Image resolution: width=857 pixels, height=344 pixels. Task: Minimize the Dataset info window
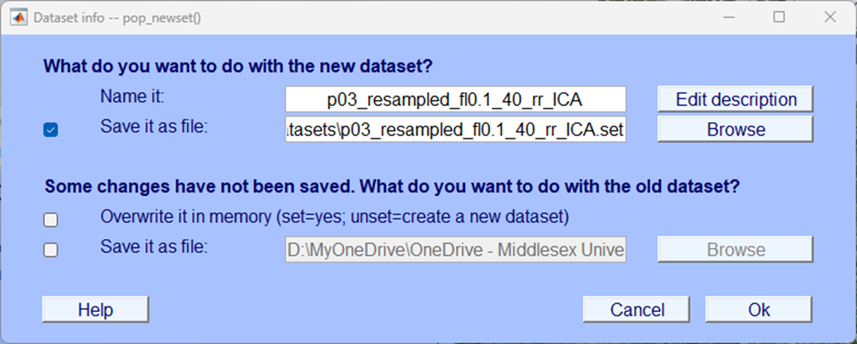(x=729, y=17)
